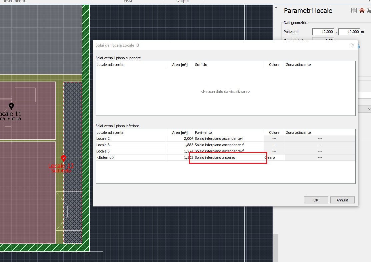The image size is (371, 262).
Task: Click the Locale 11 label on the plan
Action: click(11, 114)
